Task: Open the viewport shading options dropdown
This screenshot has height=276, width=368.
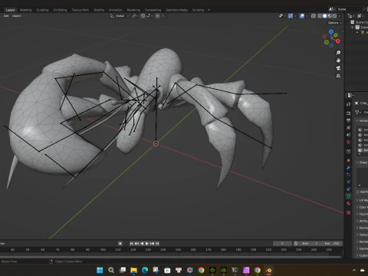Action: coord(340,16)
